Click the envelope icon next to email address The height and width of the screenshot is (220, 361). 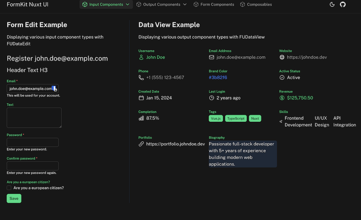[x=212, y=57]
